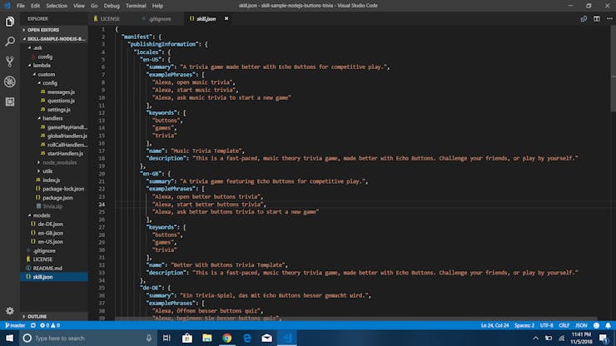Open de-DE.json in the models folder
616x346 pixels.
click(x=50, y=224)
